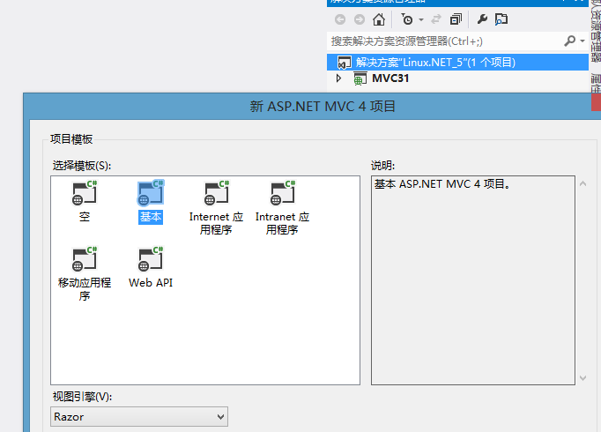Open search options dropdown beside magnifier

tap(582, 41)
